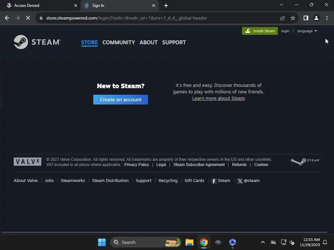Screen dimensions: 334x250
Task: Select the Sign In tab
Action: point(119,6)
